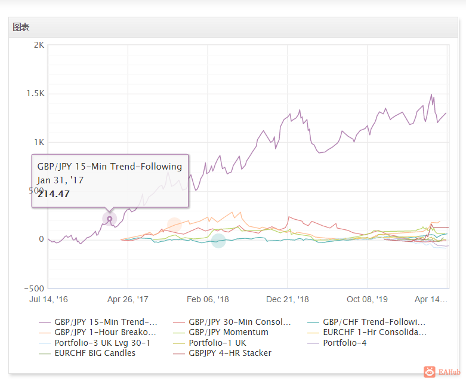The height and width of the screenshot is (381, 466).
Task: Click the Feb 06, '18 axis label
Action: coord(208,299)
